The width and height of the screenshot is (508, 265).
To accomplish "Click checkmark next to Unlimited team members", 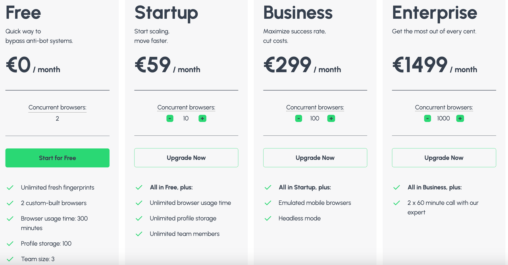I will coord(139,234).
